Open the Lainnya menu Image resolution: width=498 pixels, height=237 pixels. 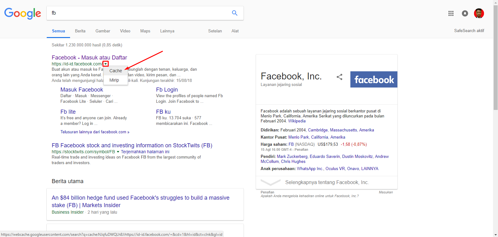pyautogui.click(x=167, y=31)
